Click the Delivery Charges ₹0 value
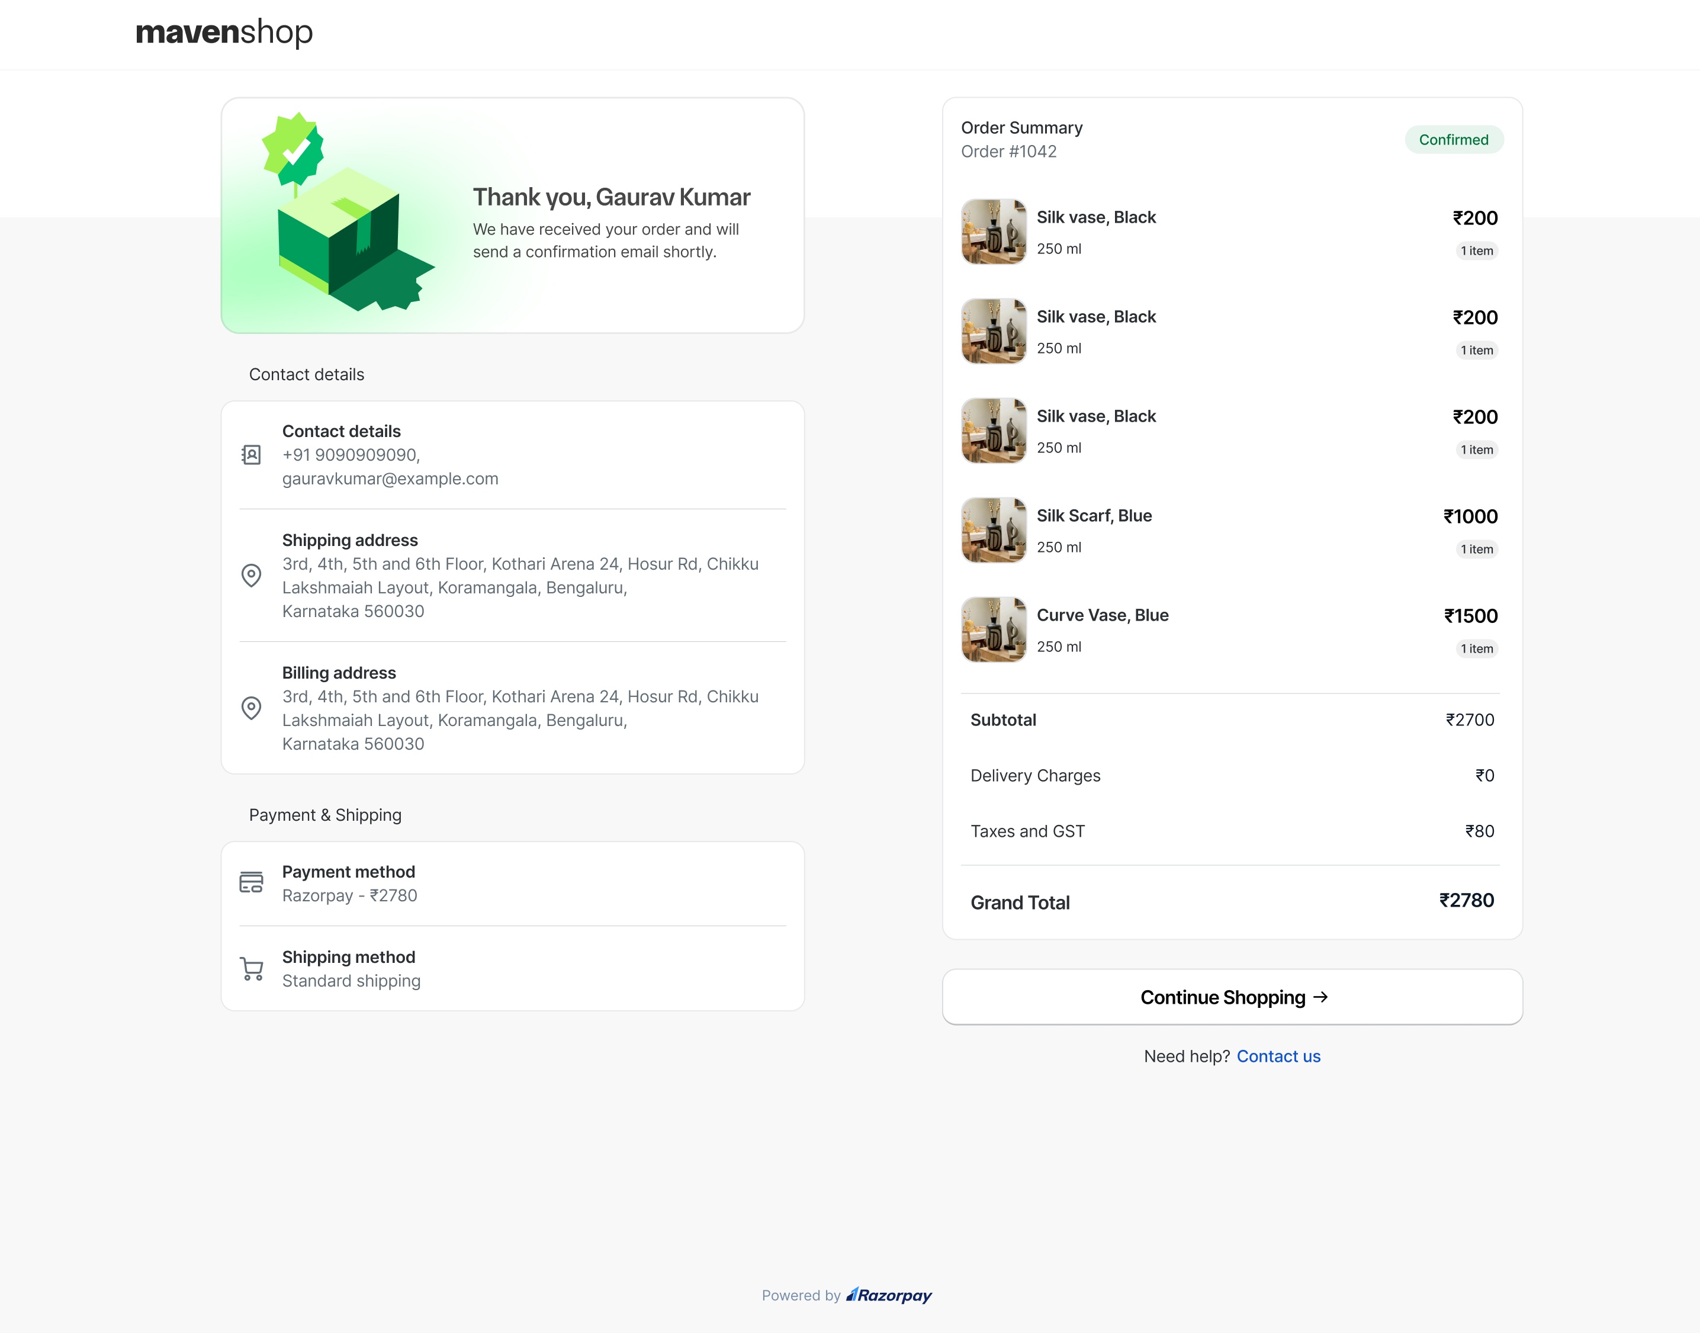The width and height of the screenshot is (1700, 1333). 1484,775
